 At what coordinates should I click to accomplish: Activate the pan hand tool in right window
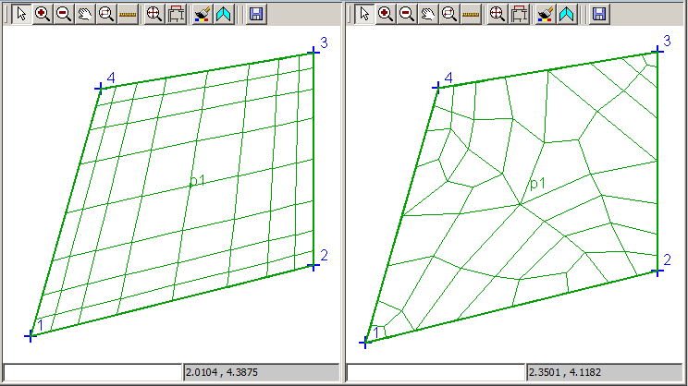pos(428,14)
